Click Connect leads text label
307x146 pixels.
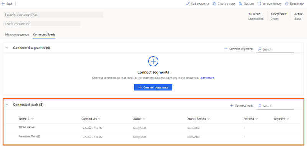(x=244, y=105)
